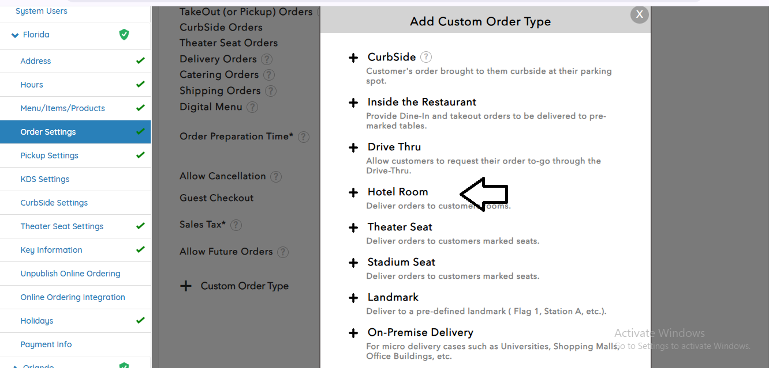Open System Users page
Screen dimensions: 769x368
(x=41, y=11)
